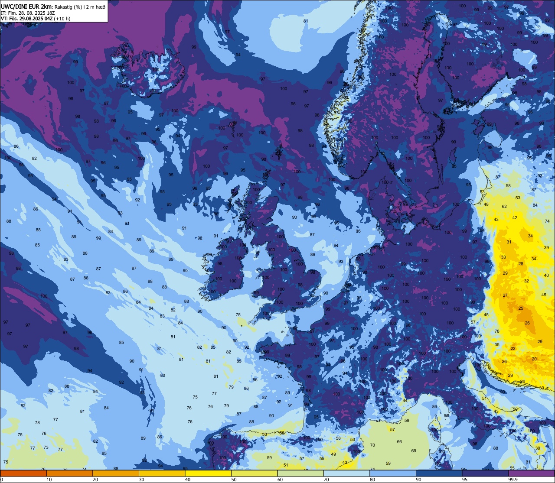This screenshot has width=555, height=483.
Task: Click the humidity value 42 on the map
Action: coord(515,217)
